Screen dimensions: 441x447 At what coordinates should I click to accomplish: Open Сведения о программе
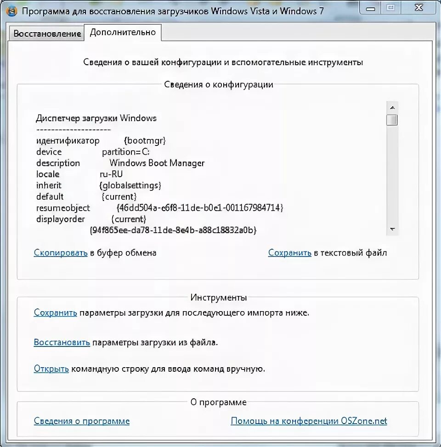81,421
